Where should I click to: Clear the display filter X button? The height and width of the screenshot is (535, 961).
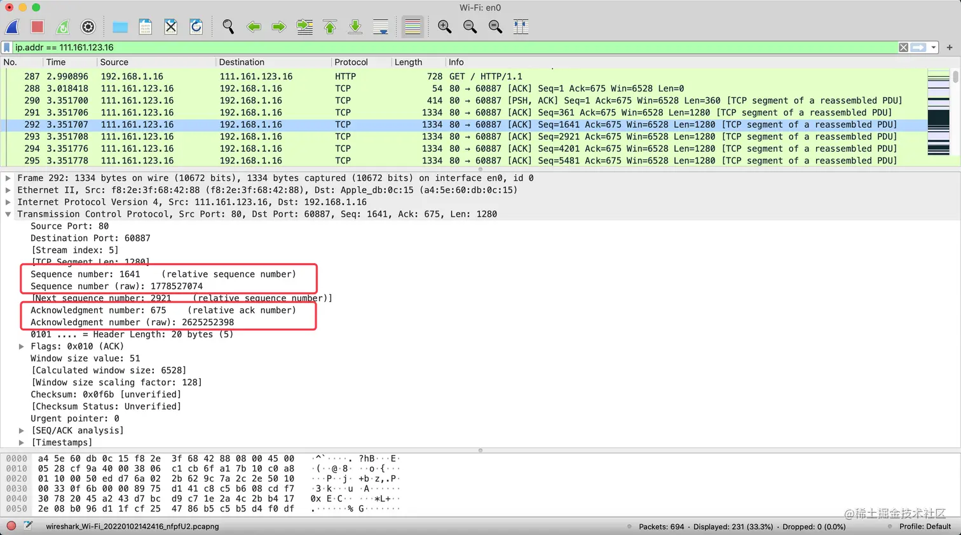[x=903, y=48]
